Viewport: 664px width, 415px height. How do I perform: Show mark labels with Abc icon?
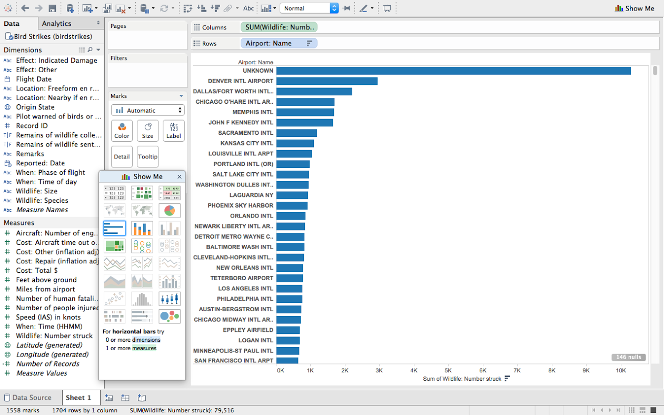click(249, 8)
